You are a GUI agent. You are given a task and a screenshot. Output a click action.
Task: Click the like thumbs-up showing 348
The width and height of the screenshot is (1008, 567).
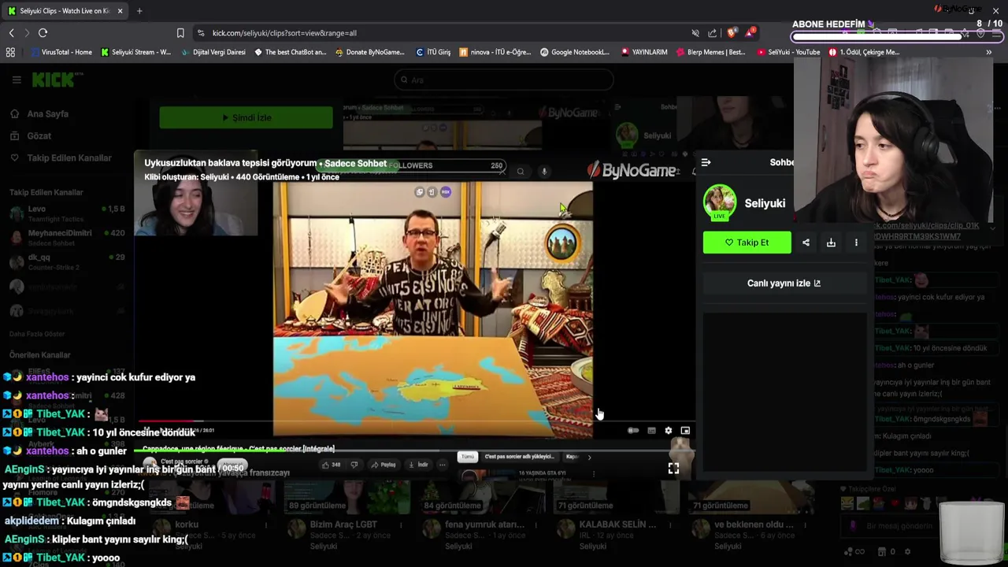pos(331,465)
